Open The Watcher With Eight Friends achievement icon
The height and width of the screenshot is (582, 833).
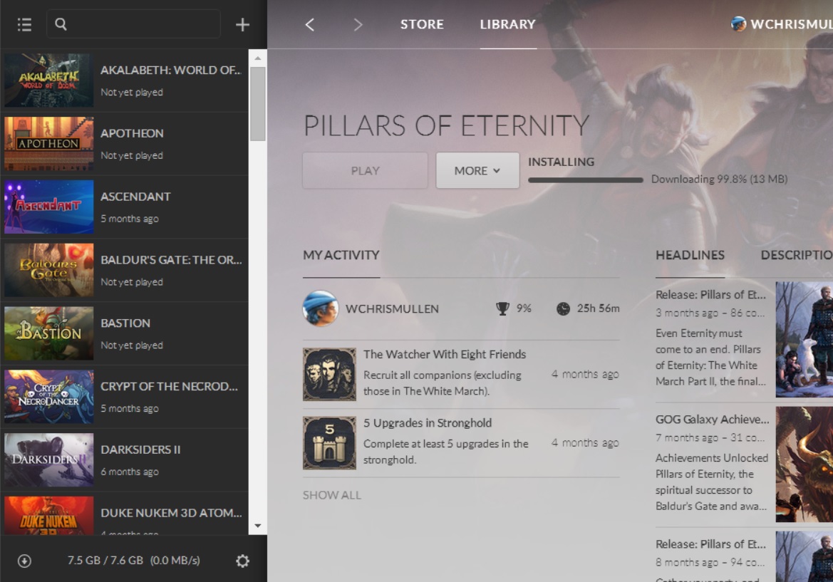tap(329, 375)
